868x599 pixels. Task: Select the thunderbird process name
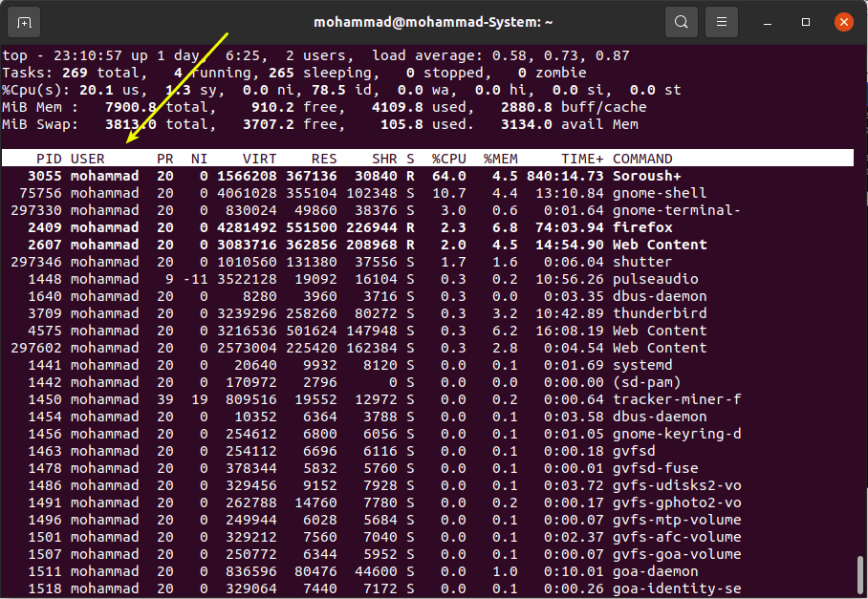(x=660, y=313)
